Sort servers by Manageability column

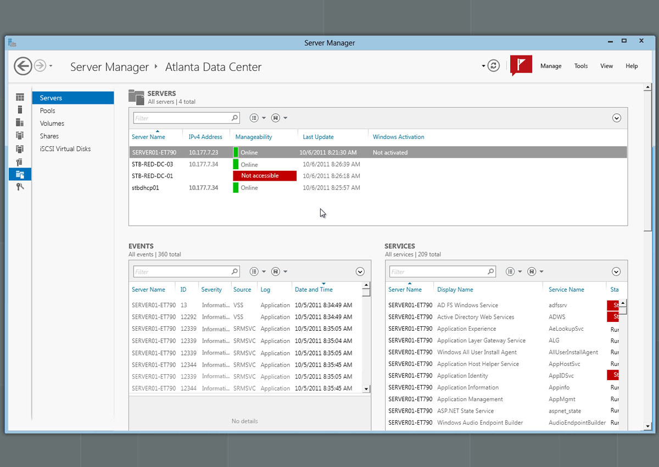point(254,137)
